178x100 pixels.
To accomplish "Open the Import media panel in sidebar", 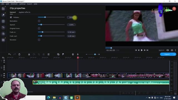I will click(3, 9).
